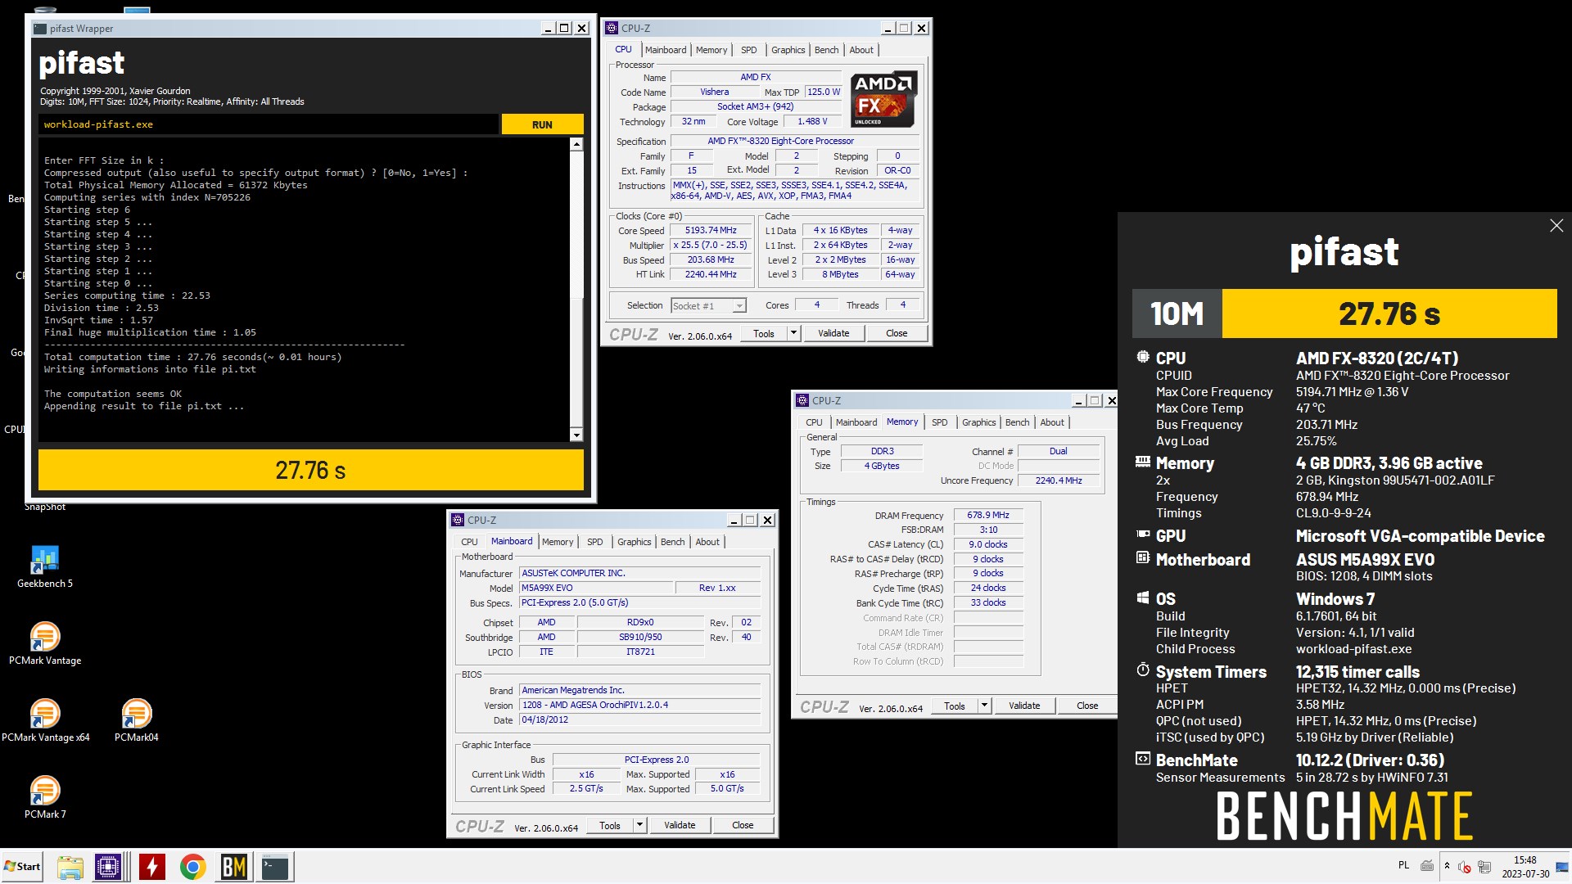Switch to CPU tab in Mainboard CPU-Z window
Screen dimensions: 1572x884
[469, 542]
